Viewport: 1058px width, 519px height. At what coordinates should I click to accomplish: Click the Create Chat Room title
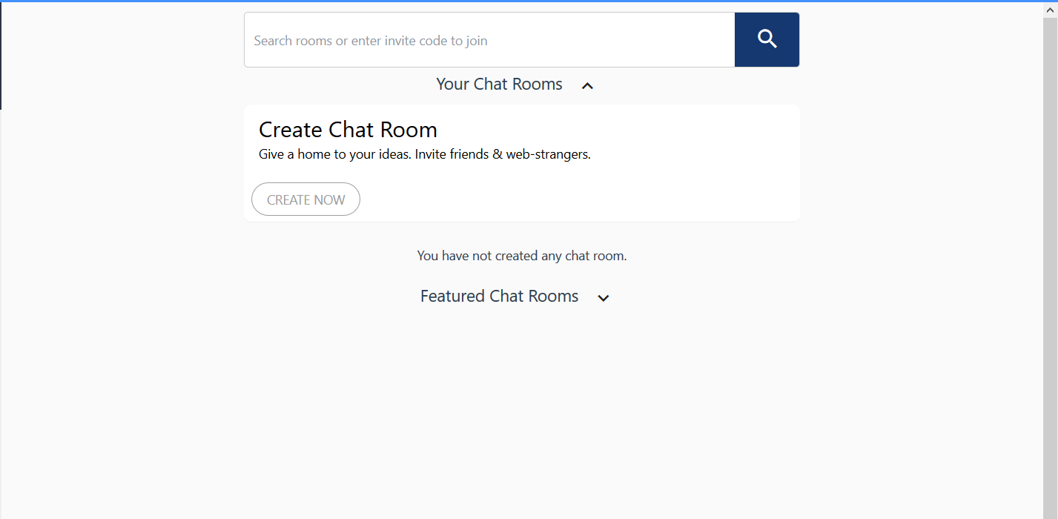point(348,130)
